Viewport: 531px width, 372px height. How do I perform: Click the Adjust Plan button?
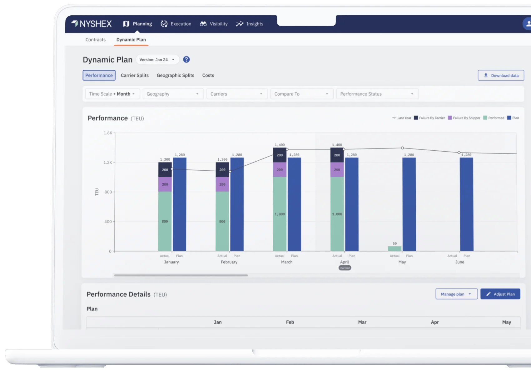(x=500, y=294)
